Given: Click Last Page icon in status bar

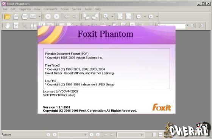Looking at the screenshot, I should [x=98, y=134].
